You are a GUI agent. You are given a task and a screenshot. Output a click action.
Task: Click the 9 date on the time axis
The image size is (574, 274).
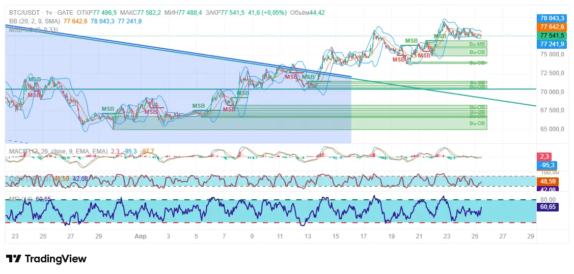(252, 236)
